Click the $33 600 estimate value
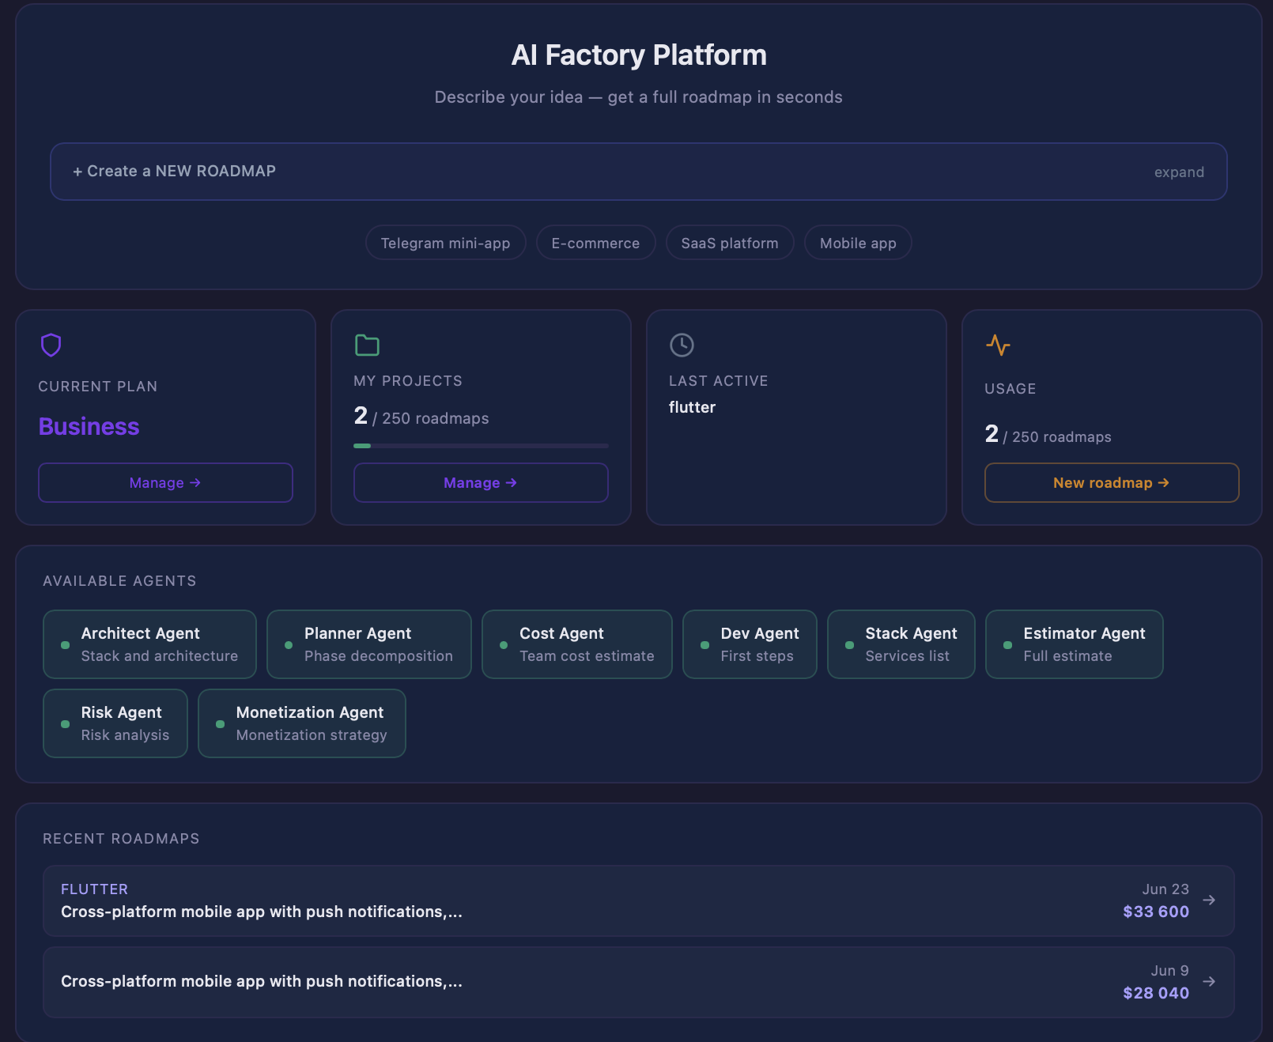 tap(1156, 912)
